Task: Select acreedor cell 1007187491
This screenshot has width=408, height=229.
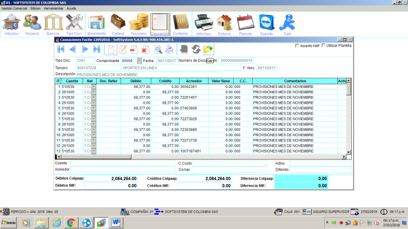Action: (194, 151)
